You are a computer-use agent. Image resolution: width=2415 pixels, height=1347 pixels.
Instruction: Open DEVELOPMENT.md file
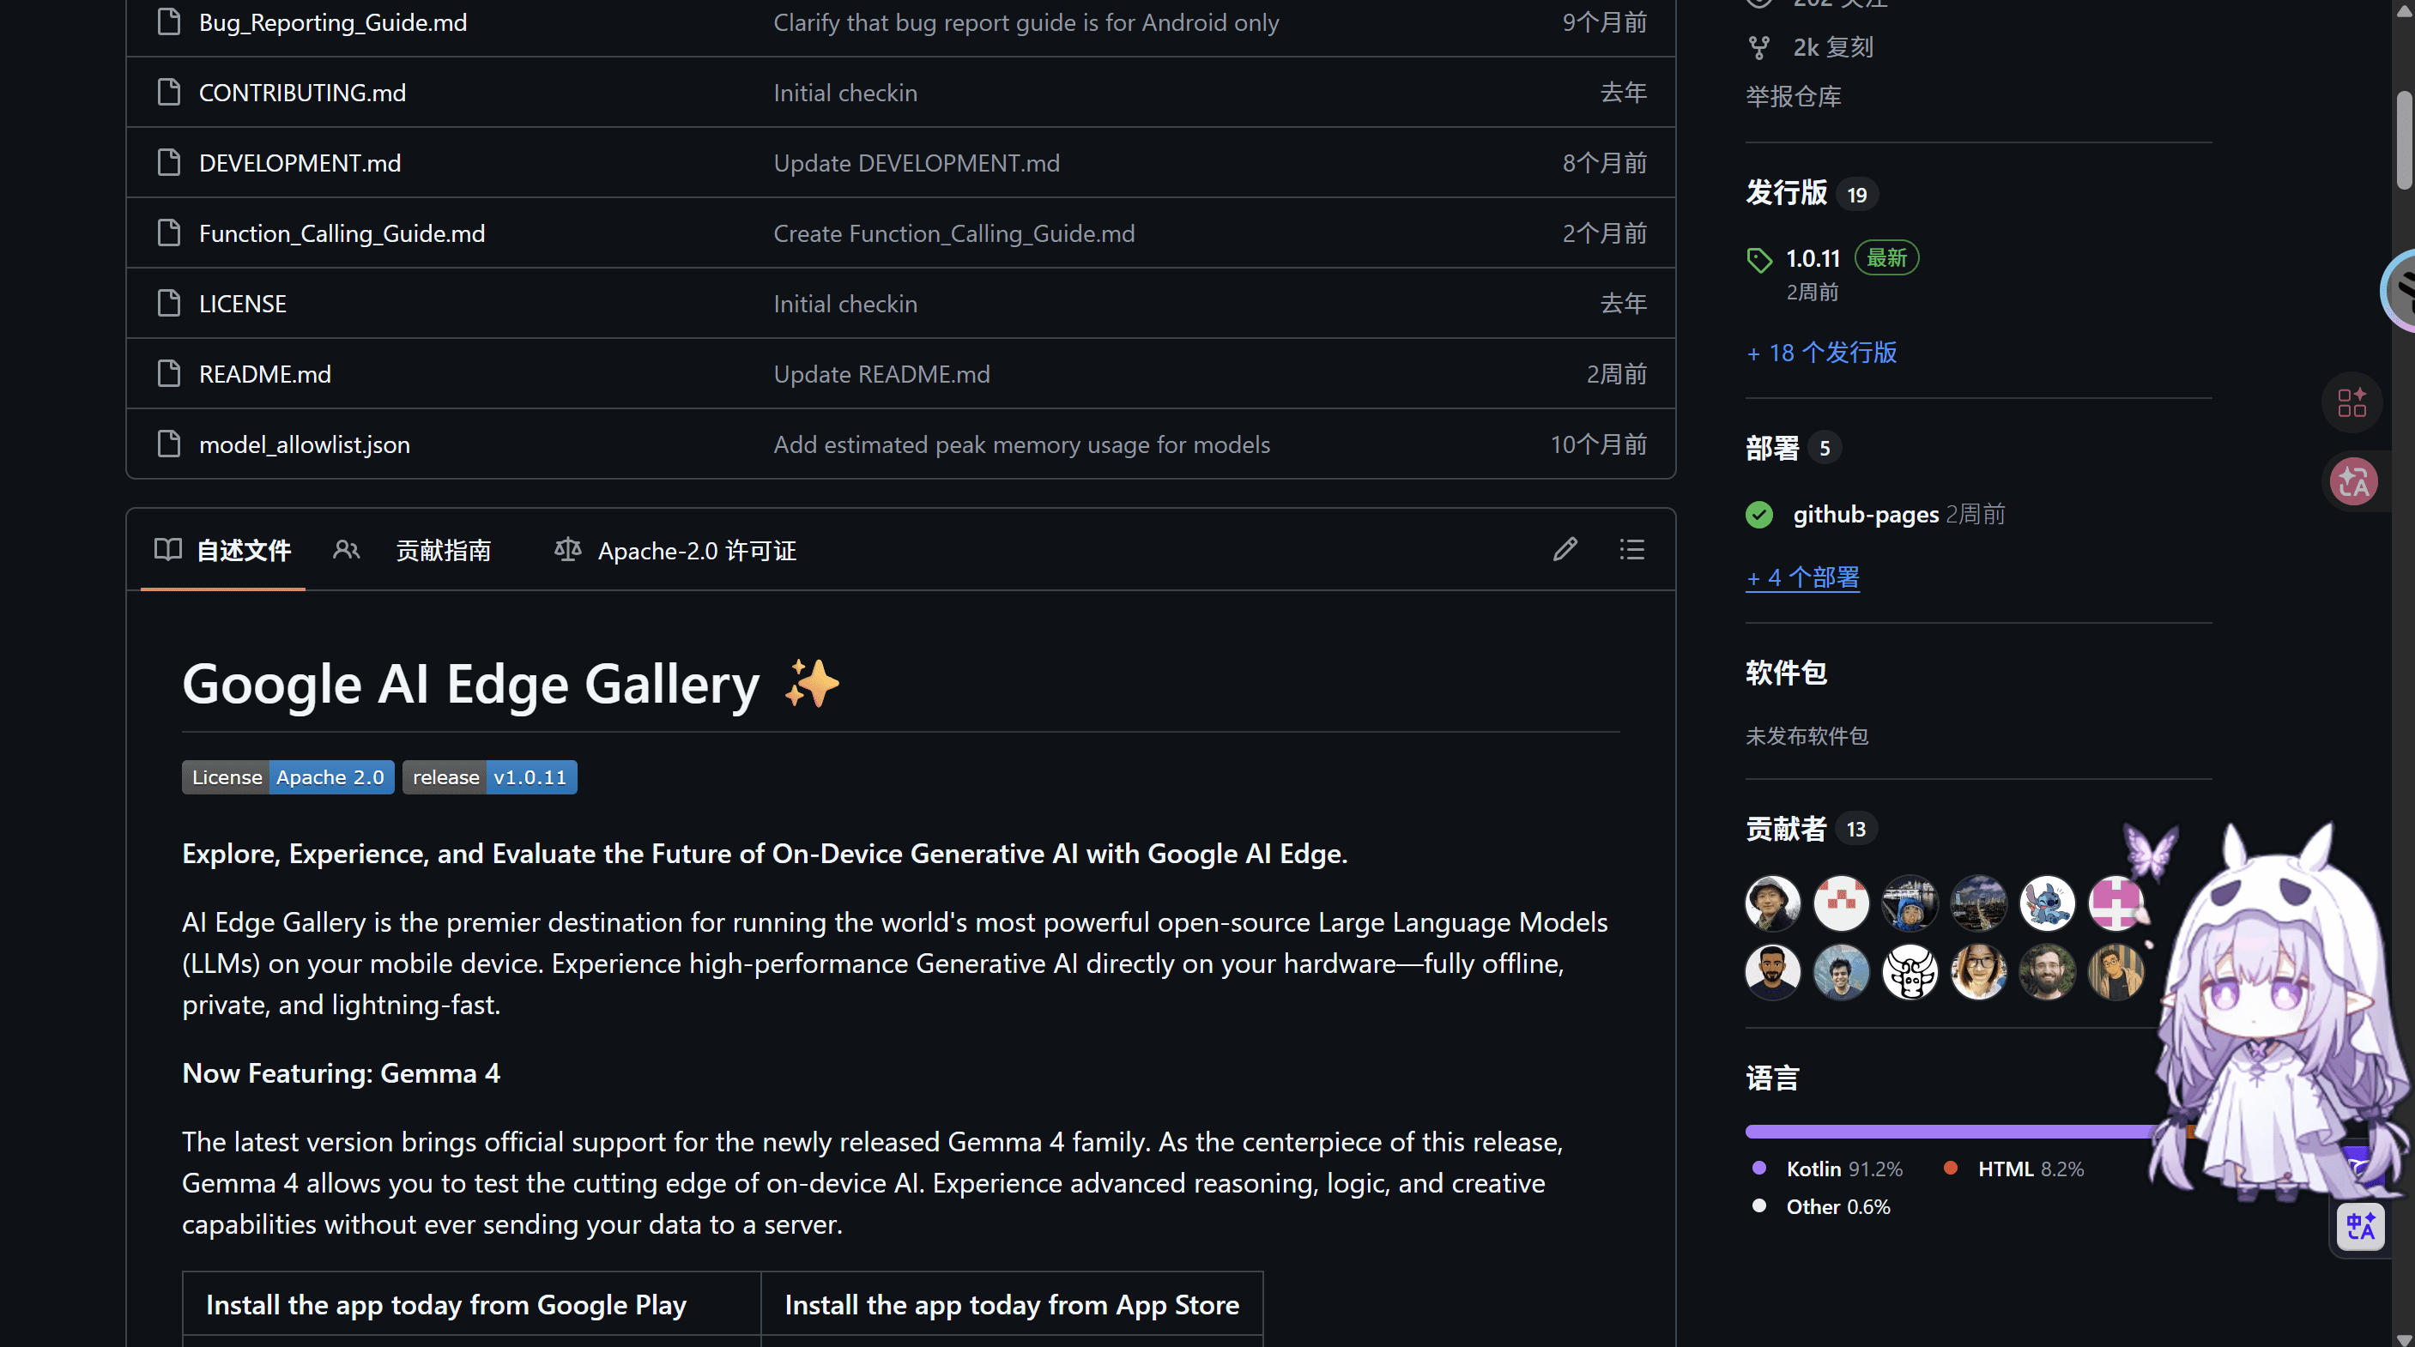300,163
